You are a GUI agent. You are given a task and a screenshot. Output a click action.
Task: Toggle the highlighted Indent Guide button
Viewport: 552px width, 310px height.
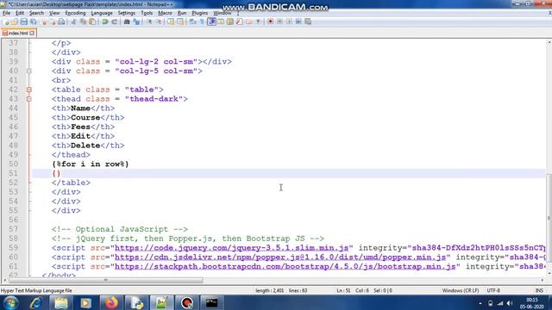point(211,22)
